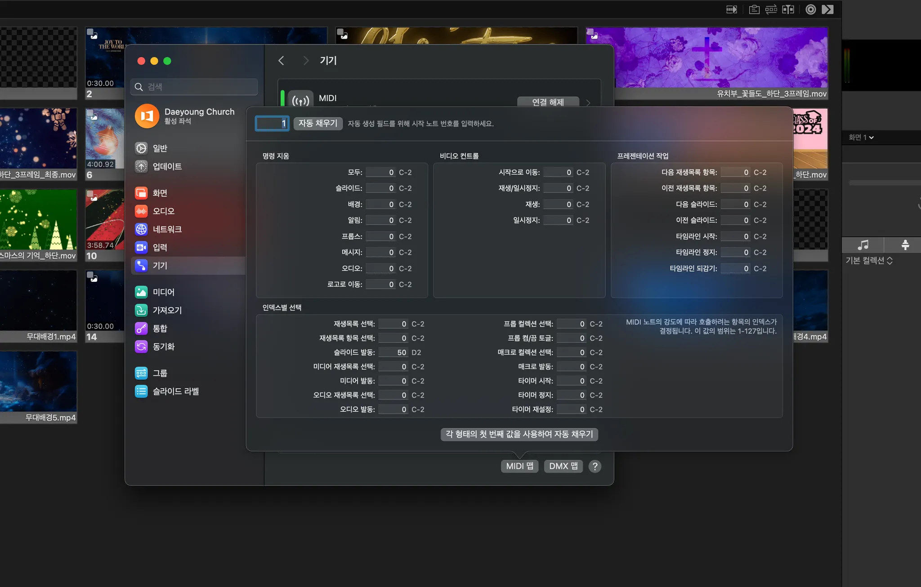The image size is (921, 587).
Task: Select the 무대배경5.mp4 thumbnail
Action: 38,382
